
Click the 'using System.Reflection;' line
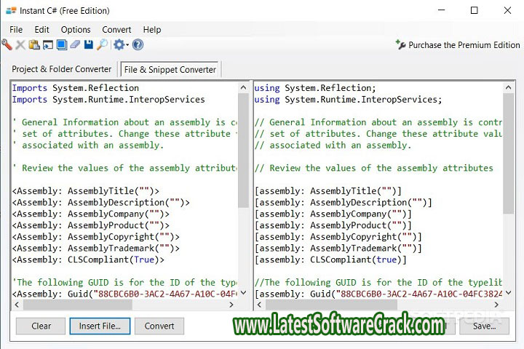point(315,88)
